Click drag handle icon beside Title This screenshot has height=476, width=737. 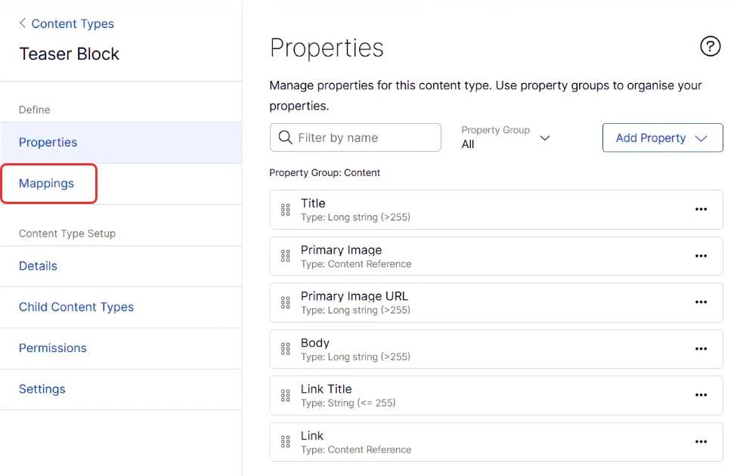pos(285,210)
